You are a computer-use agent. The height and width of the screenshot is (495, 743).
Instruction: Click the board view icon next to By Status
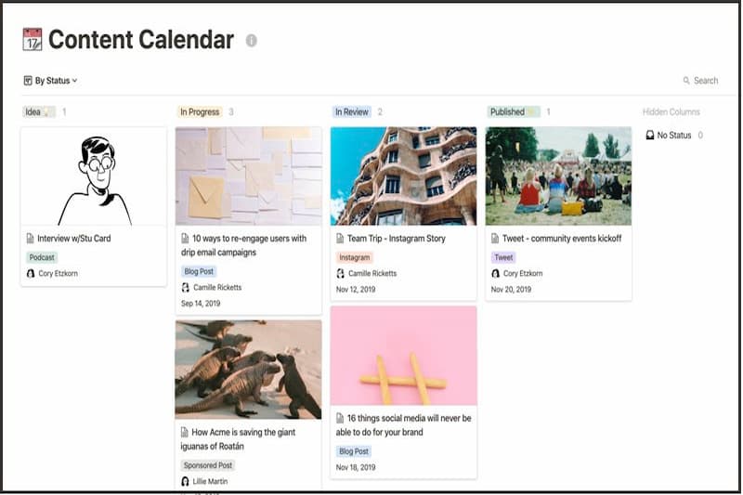28,81
